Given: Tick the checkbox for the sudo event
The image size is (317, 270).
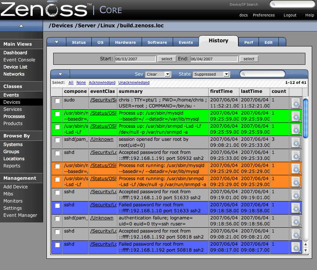Looking at the screenshot, I should (x=57, y=101).
